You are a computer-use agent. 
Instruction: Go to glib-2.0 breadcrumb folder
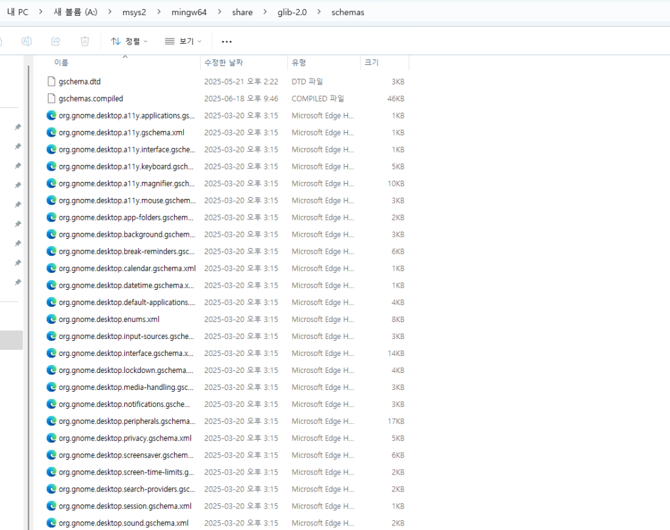292,12
